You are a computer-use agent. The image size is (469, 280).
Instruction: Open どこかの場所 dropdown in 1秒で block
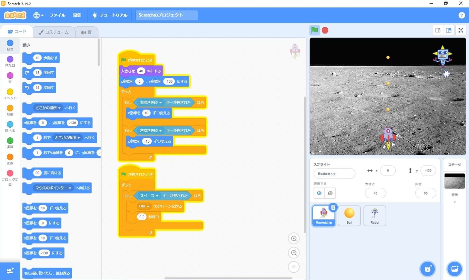click(68, 138)
